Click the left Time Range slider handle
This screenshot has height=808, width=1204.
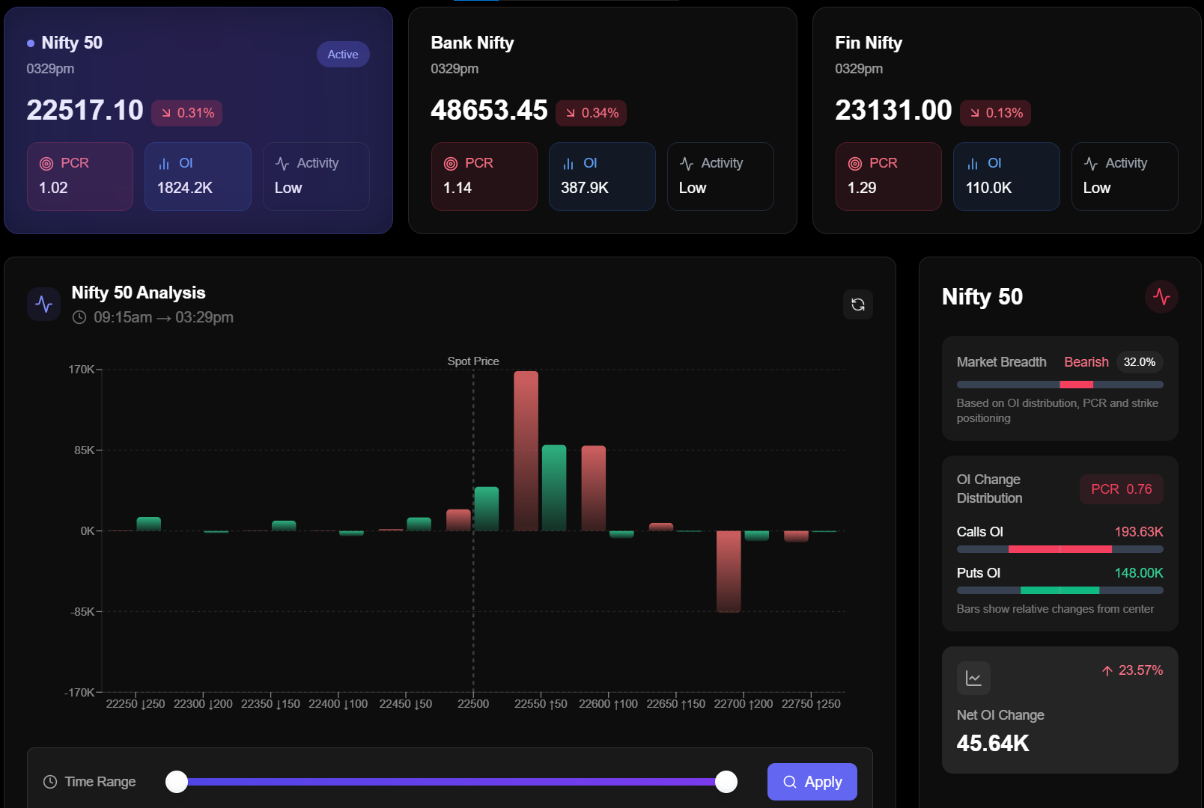tap(177, 782)
